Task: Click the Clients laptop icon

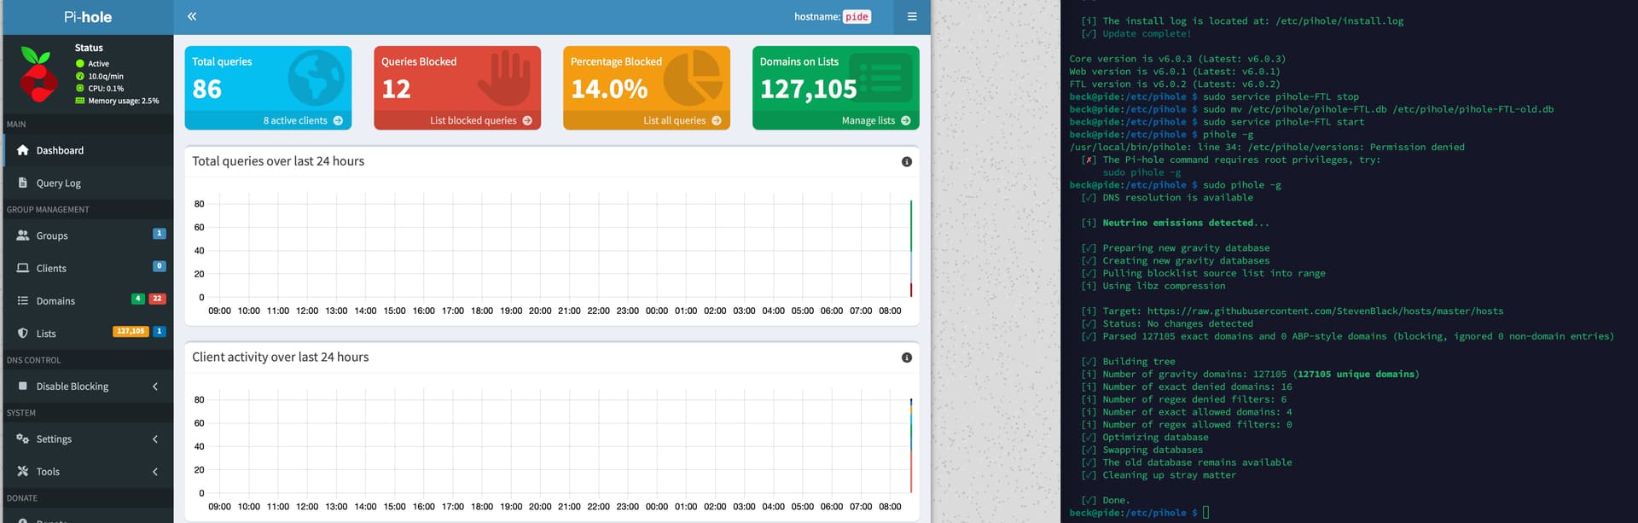Action: click(x=23, y=268)
